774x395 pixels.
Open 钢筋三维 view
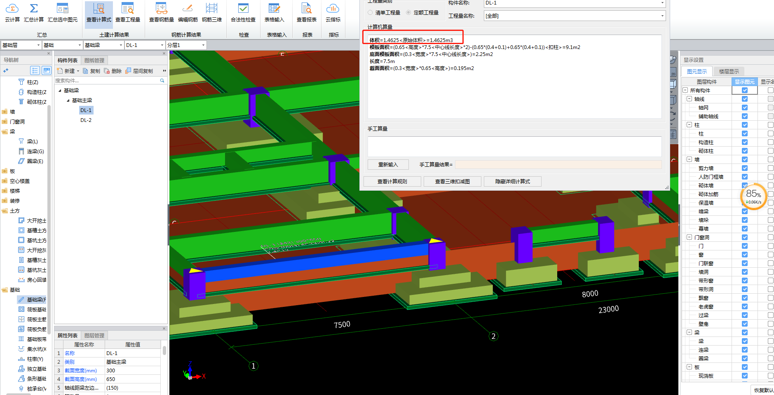tap(212, 13)
